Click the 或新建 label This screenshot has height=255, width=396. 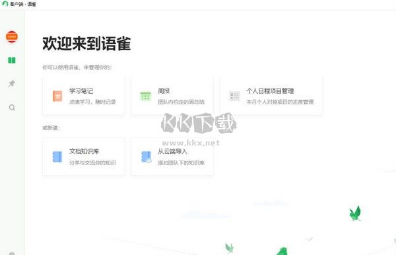[x=51, y=128]
